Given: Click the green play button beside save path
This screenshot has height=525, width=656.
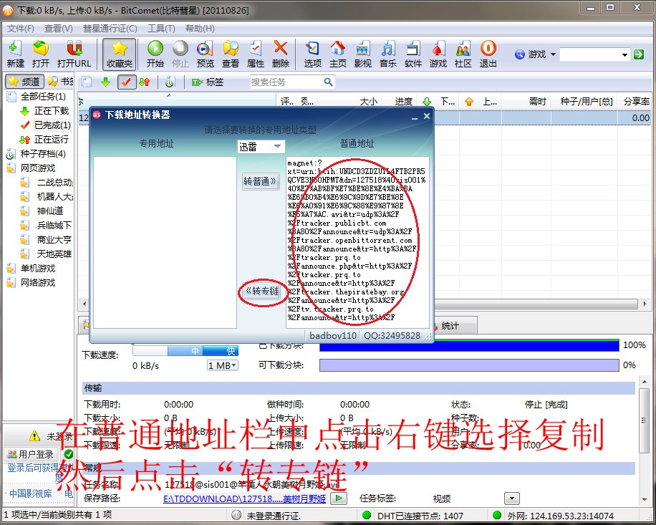Looking at the screenshot, I should click(339, 498).
